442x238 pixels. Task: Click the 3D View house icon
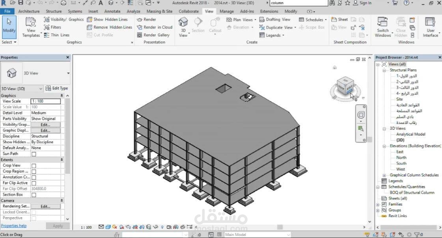click(183, 22)
